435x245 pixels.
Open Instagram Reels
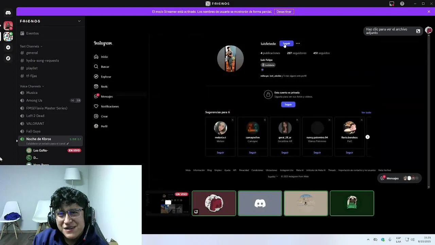coord(101,86)
